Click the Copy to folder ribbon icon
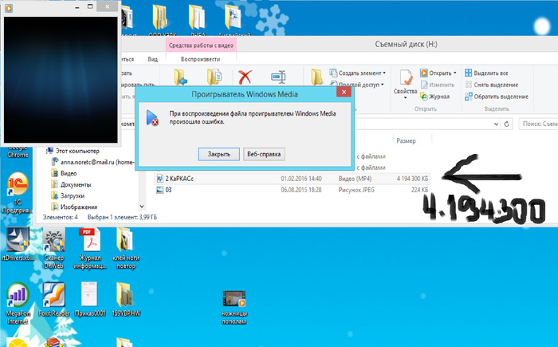The height and width of the screenshot is (347, 558). pos(214,77)
